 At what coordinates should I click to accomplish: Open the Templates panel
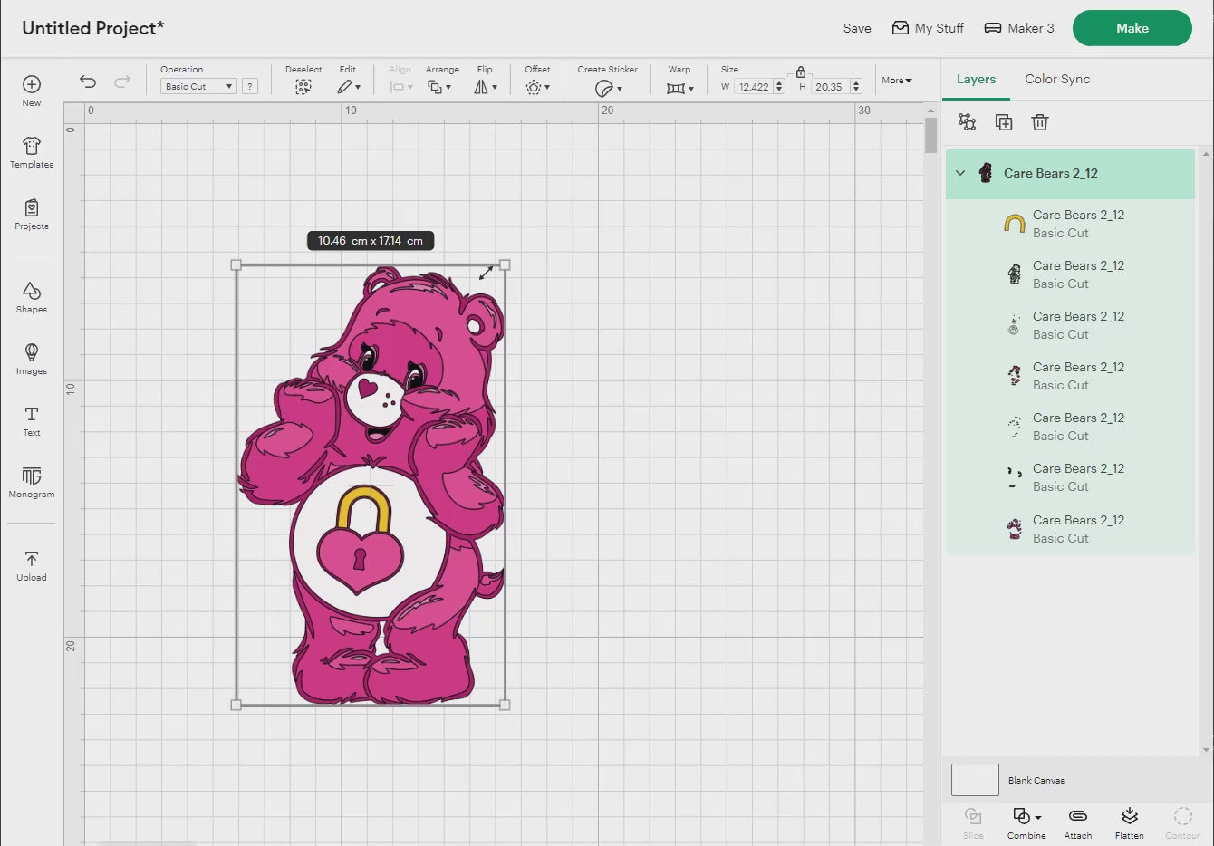point(32,152)
